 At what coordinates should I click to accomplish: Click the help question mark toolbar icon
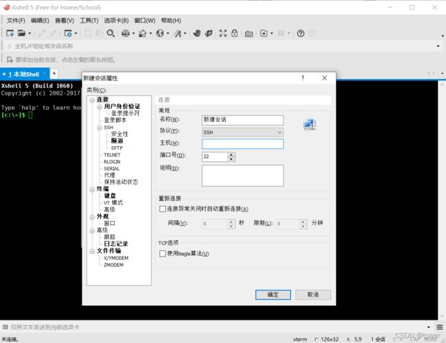[301, 34]
